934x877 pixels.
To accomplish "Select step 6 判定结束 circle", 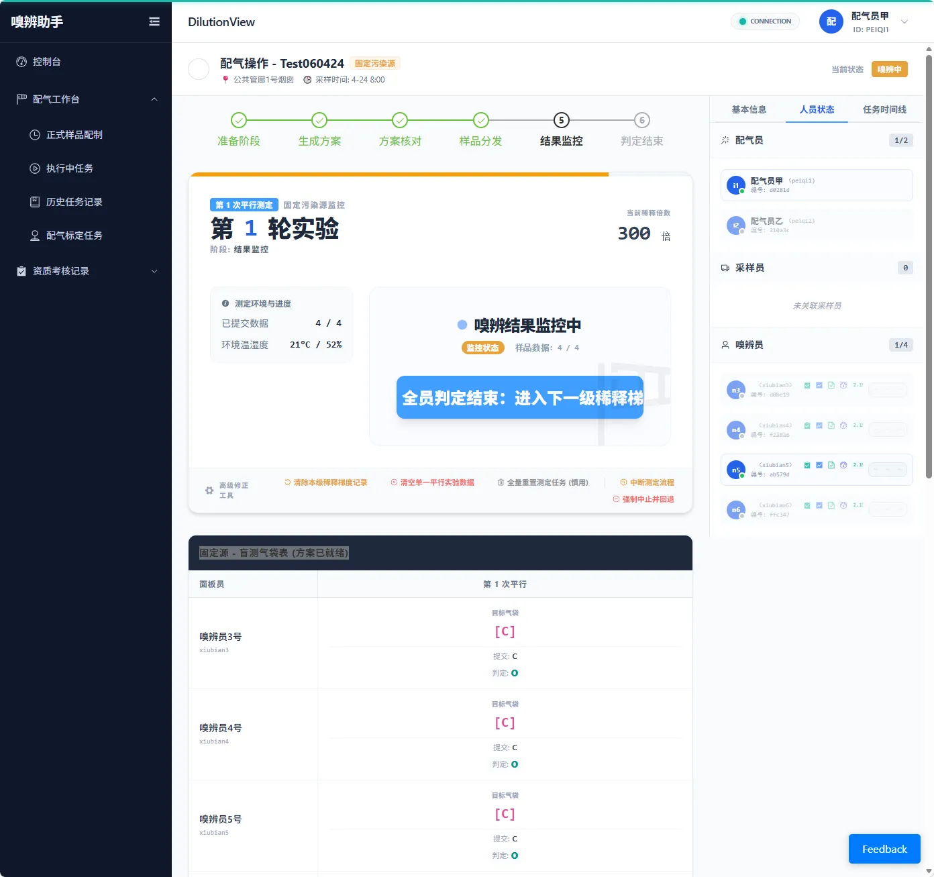I will [x=641, y=120].
